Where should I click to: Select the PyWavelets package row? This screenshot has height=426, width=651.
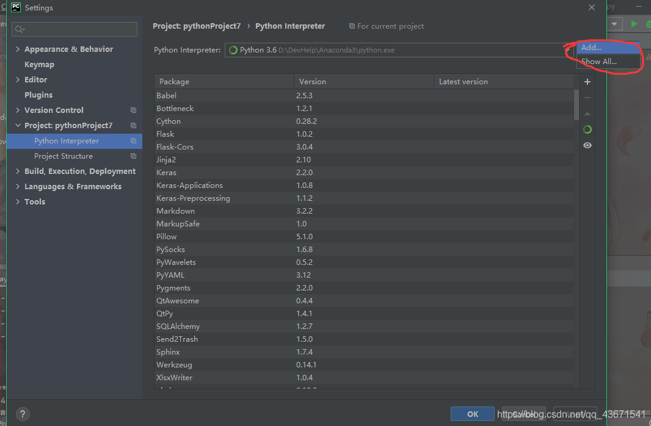click(x=364, y=262)
